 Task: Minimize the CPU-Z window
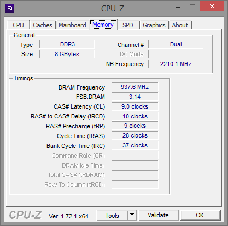pyautogui.click(x=178, y=7)
